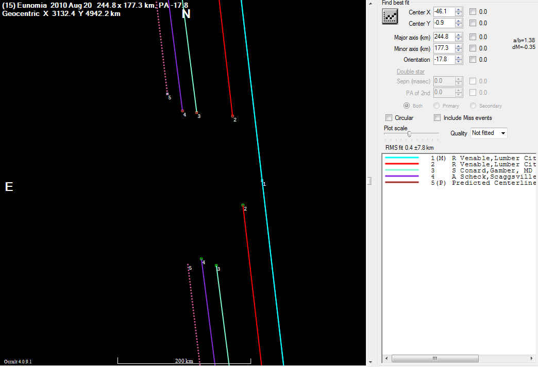
Task: Click the panel's scroll-up arrow
Action: 370,4
